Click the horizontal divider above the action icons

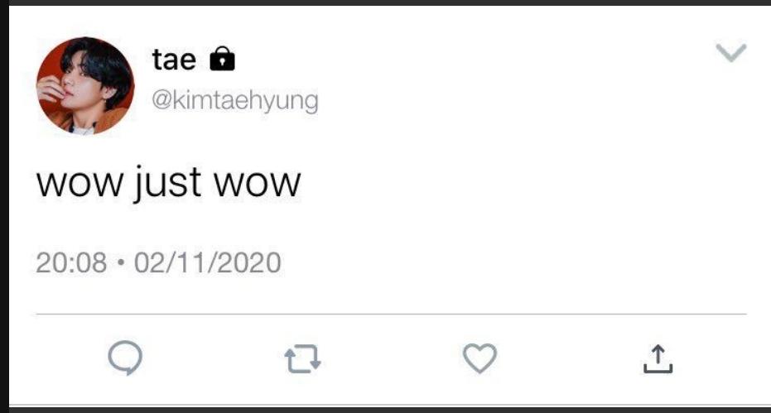(x=391, y=315)
